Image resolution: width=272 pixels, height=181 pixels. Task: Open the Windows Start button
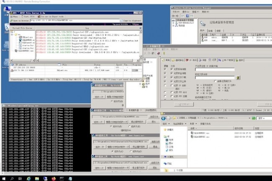(4, 178)
